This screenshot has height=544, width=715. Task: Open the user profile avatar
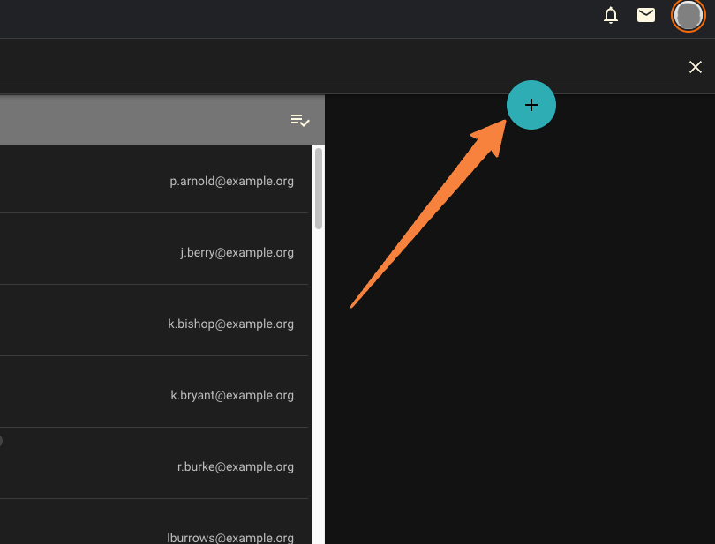[x=689, y=16]
